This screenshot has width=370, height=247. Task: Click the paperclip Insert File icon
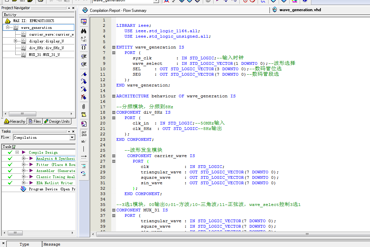click(84, 107)
